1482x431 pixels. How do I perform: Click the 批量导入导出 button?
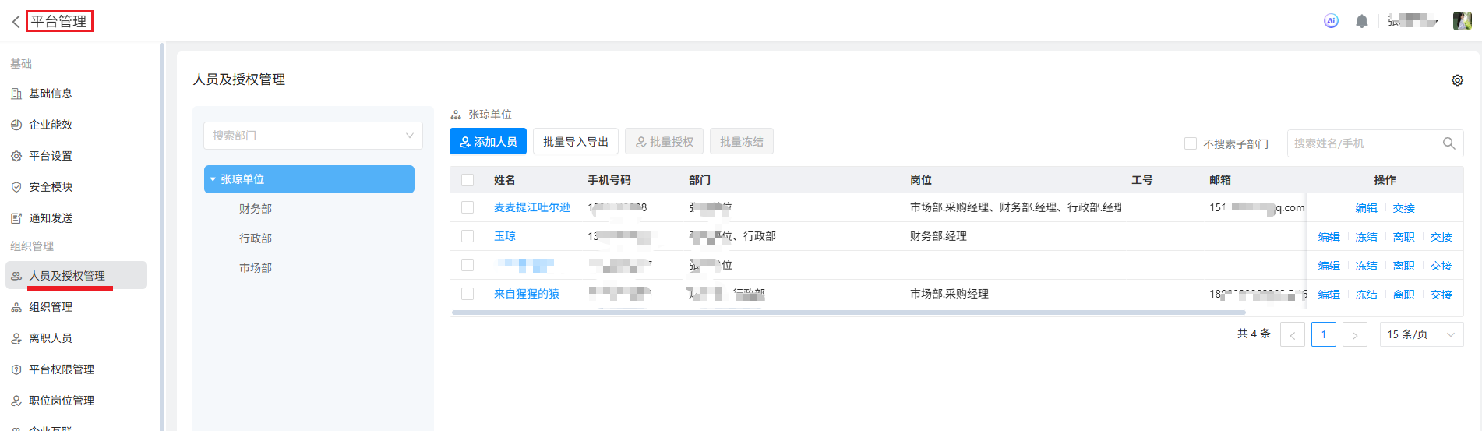tap(575, 142)
